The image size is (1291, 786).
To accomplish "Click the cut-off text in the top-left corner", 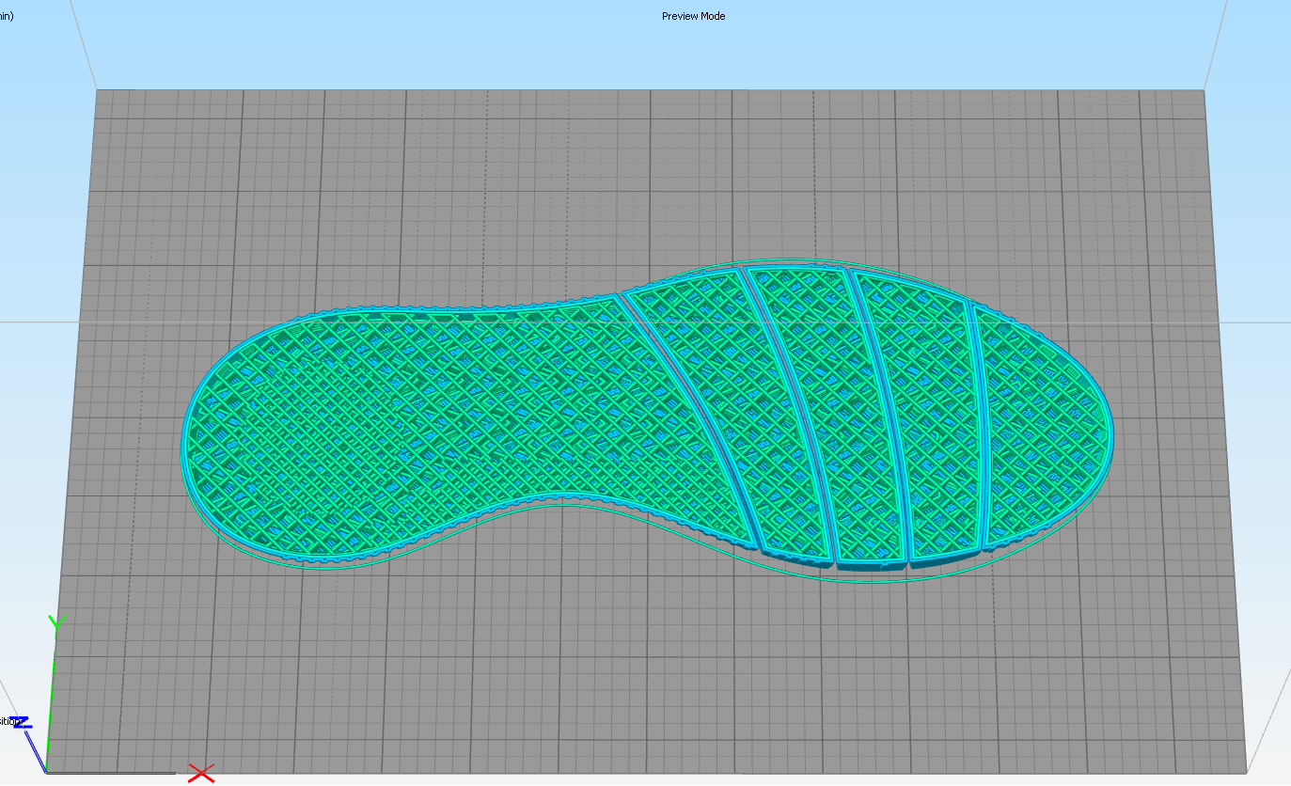I will pos(7,16).
